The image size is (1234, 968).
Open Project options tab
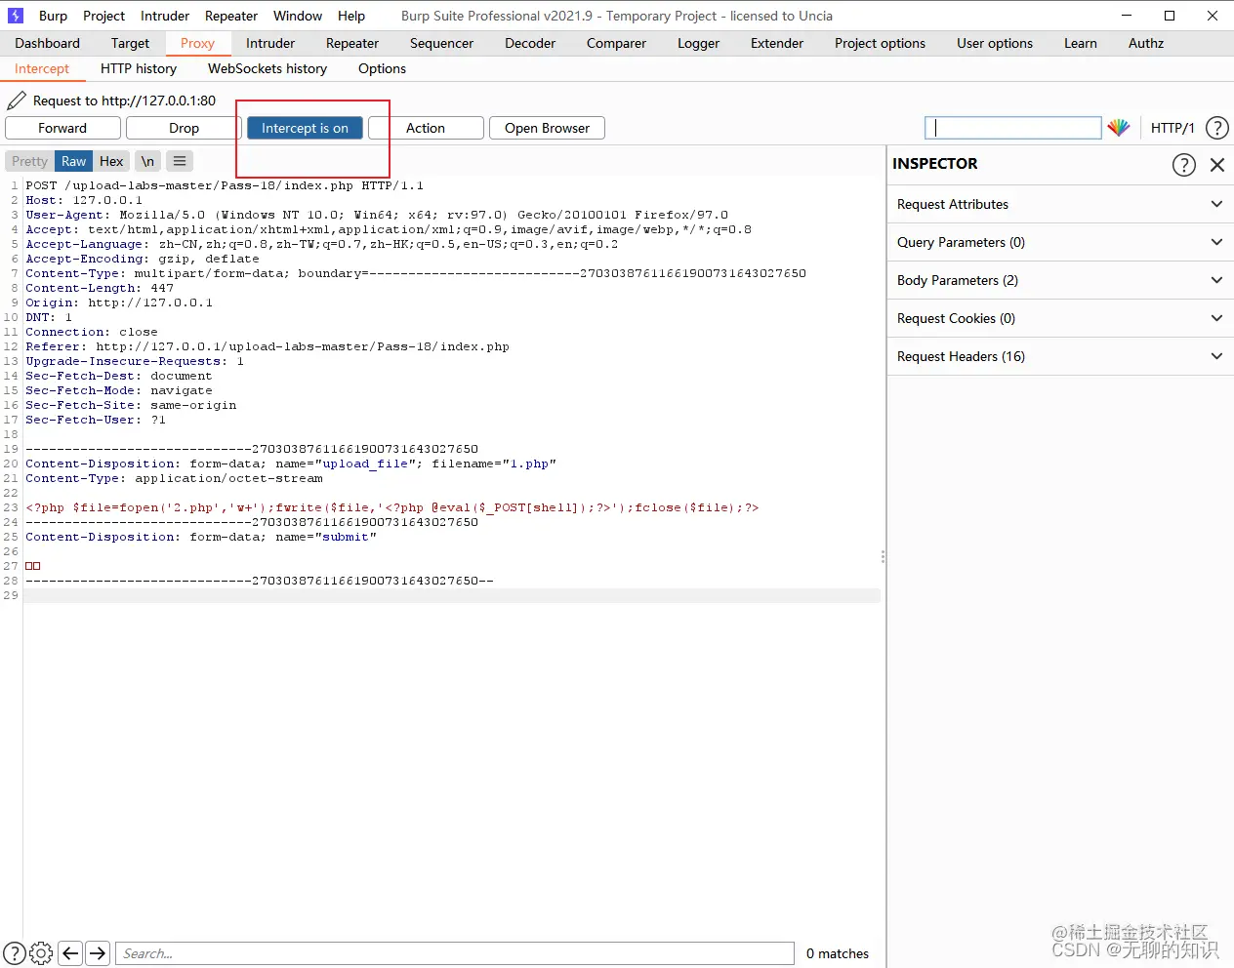point(880,43)
